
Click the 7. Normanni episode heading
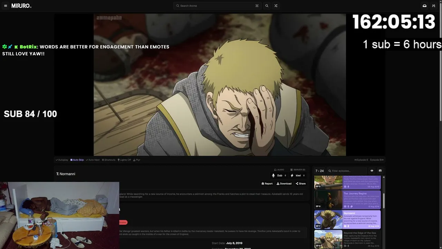click(66, 174)
